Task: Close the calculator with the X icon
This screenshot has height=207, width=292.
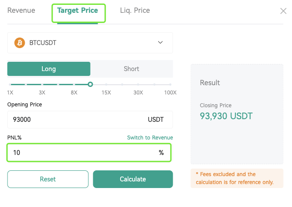Action: click(x=283, y=11)
